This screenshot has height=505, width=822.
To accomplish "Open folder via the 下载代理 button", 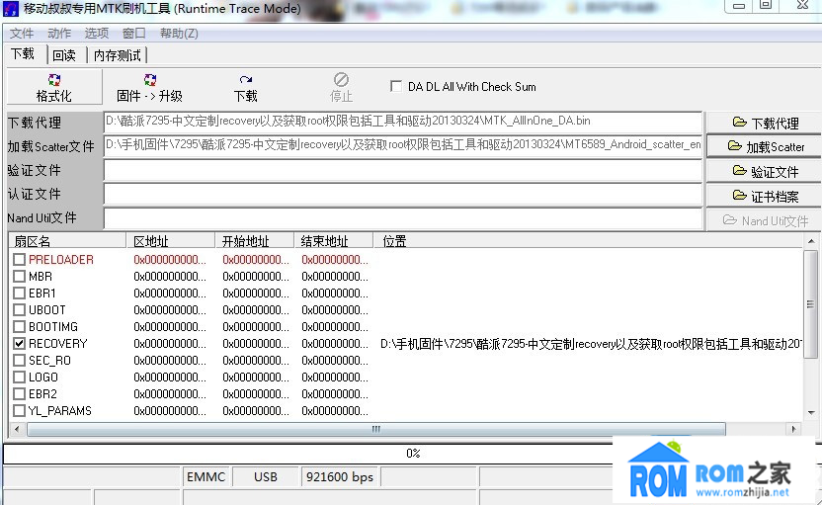I will (x=765, y=123).
